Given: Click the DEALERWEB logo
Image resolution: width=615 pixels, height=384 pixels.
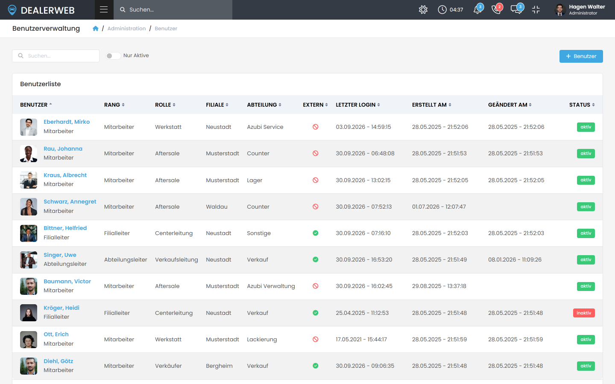Looking at the screenshot, I should (x=41, y=10).
